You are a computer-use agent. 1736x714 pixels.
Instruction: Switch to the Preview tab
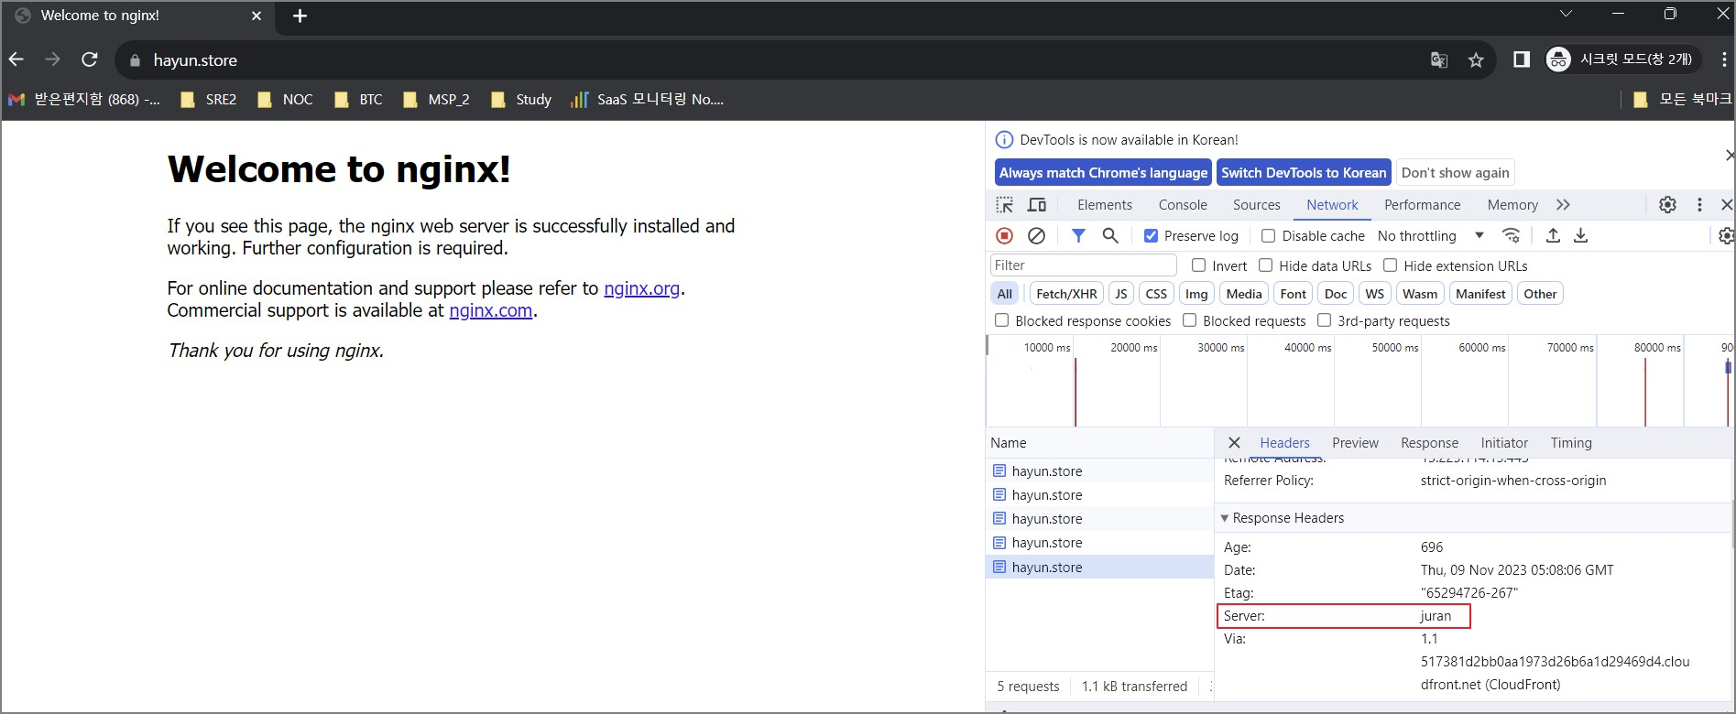coord(1355,443)
